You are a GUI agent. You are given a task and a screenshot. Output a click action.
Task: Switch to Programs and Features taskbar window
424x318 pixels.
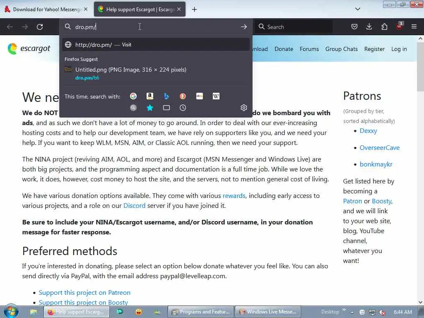coord(200,312)
